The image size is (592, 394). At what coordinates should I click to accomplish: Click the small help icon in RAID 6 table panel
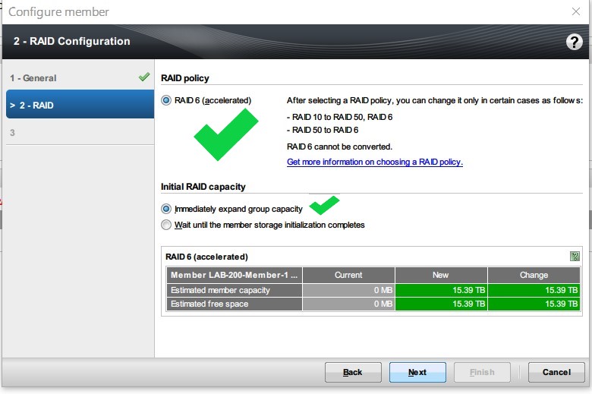575,256
